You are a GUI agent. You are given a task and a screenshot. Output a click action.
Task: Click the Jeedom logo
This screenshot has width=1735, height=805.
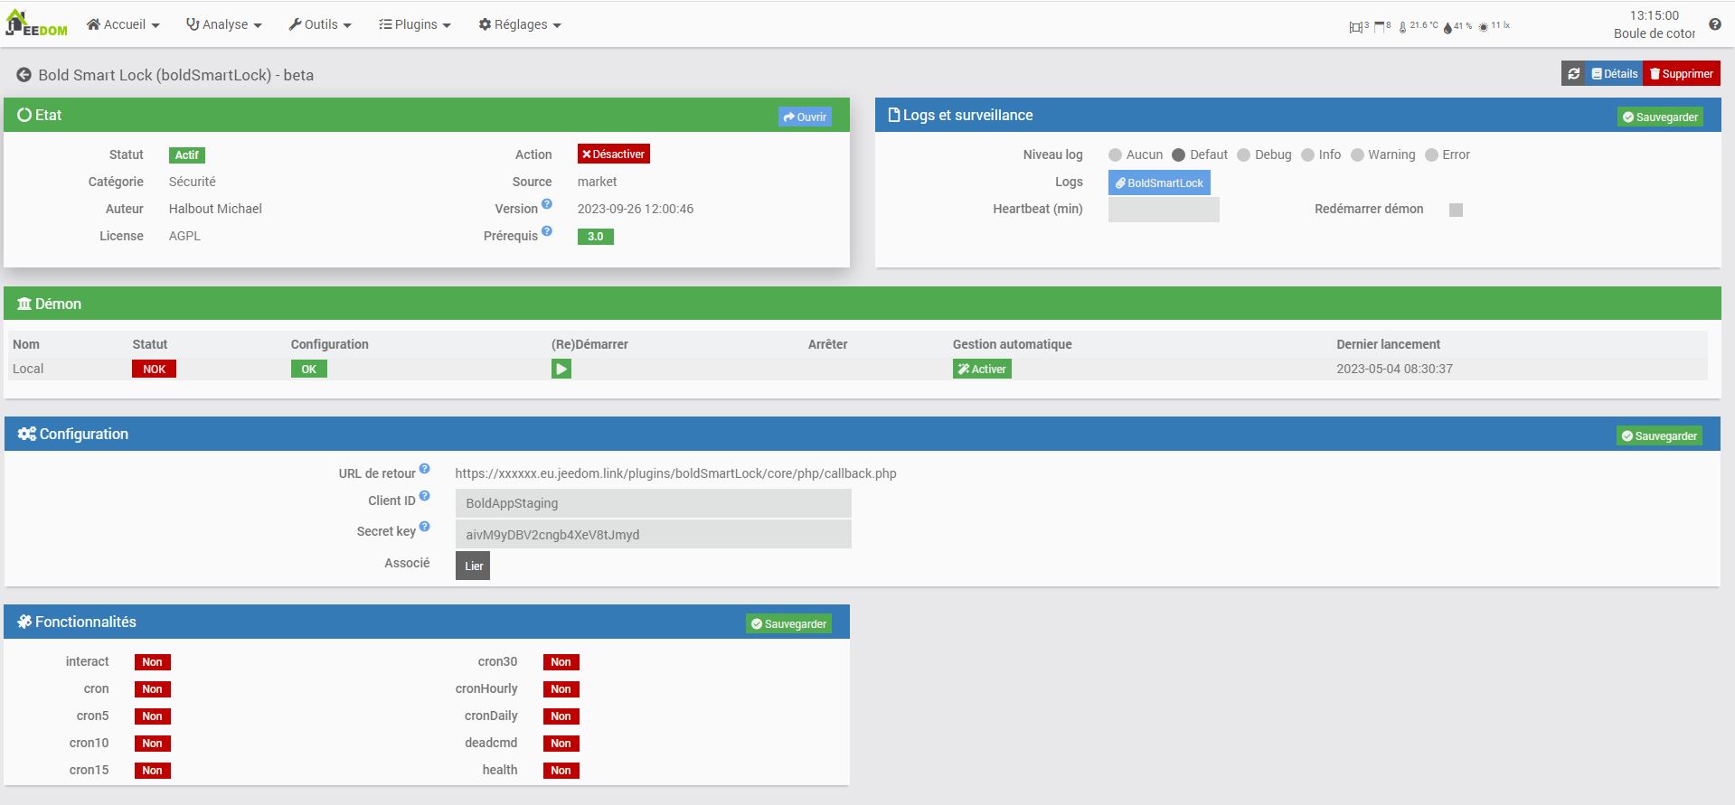pyautogui.click(x=36, y=23)
